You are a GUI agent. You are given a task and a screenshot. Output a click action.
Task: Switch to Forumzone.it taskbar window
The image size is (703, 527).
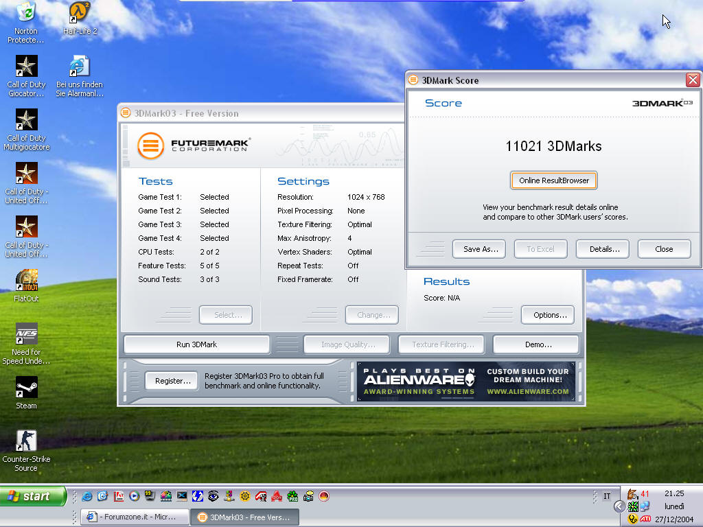[x=135, y=517]
